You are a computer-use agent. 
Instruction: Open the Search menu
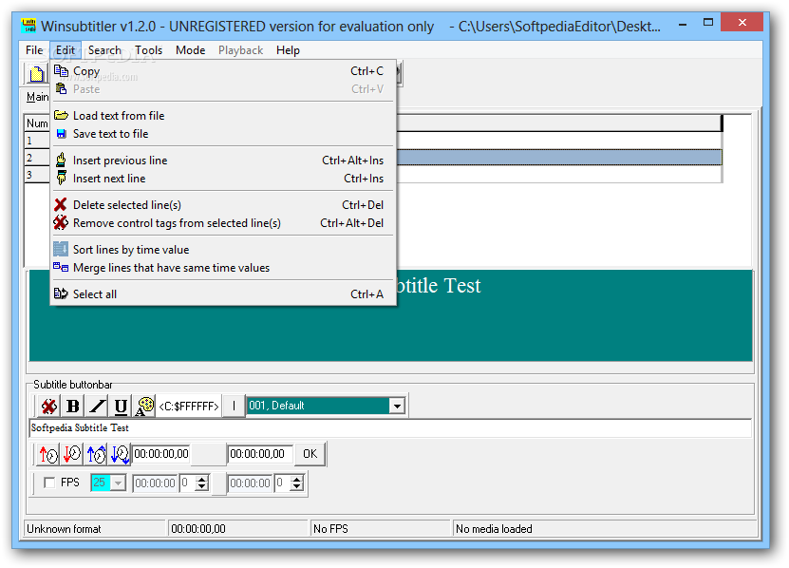[x=104, y=50]
